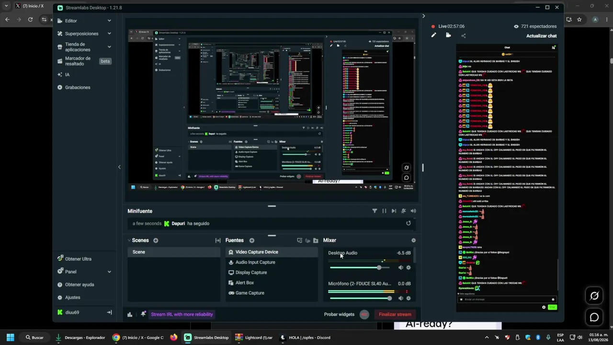Select the Audio Input Capture source

[x=272, y=262]
